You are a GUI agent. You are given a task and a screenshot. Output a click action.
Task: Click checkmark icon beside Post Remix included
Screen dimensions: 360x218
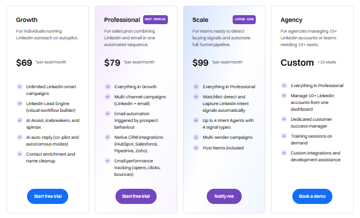[196, 148]
